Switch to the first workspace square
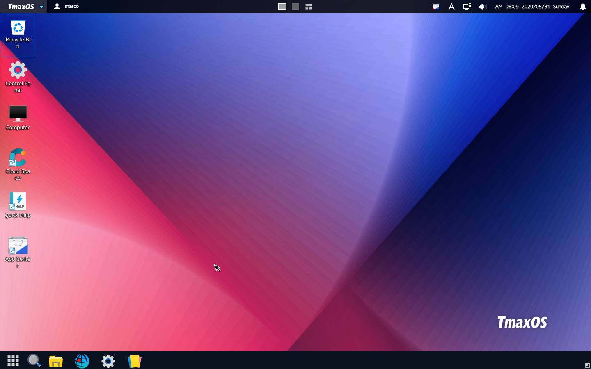Screen dimensions: 591x369 (282, 7)
